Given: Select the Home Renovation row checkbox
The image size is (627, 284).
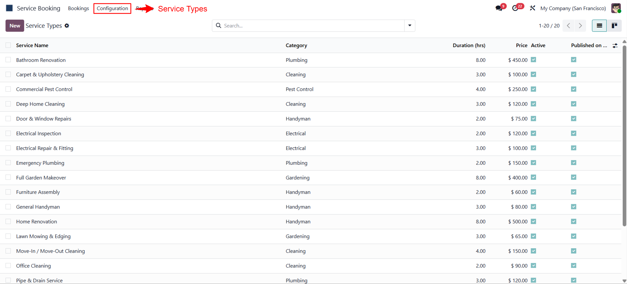Looking at the screenshot, I should pyautogui.click(x=8, y=221).
